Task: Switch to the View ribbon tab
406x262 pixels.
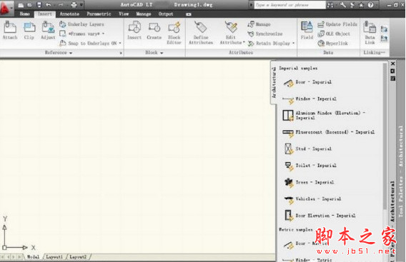Action: coord(124,14)
